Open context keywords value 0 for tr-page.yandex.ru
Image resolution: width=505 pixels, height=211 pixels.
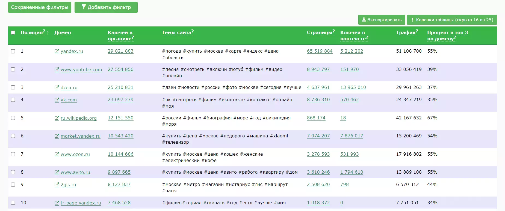pyautogui.click(x=342, y=203)
